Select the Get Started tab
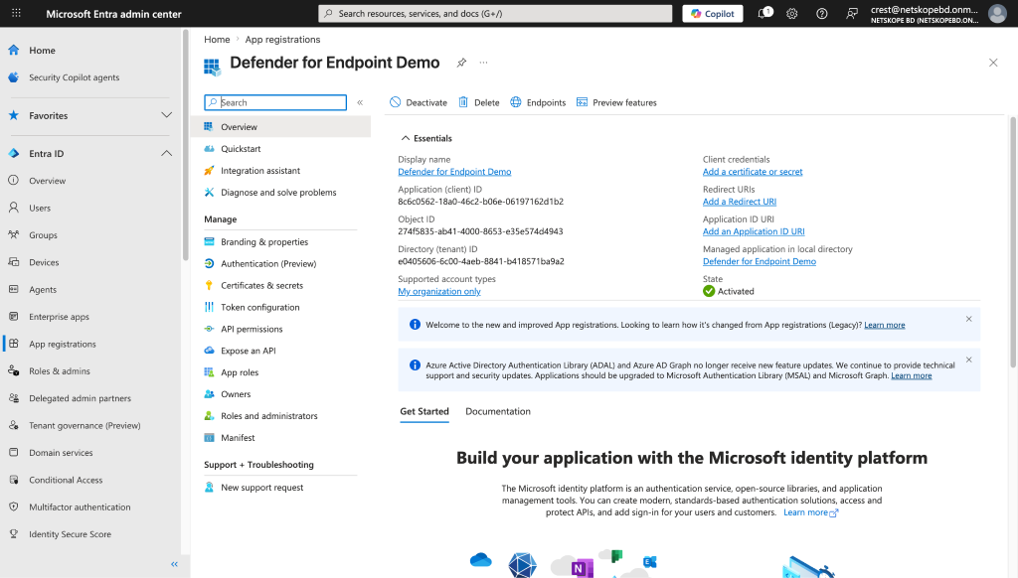Screen dimensions: 1018x578 tap(424, 411)
